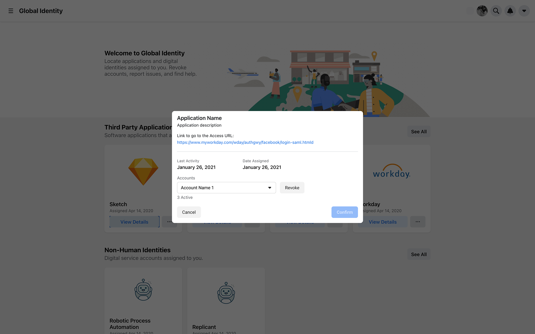Open more options ellipsis on Sketch card
Viewport: 535px width, 334px height.
169,222
